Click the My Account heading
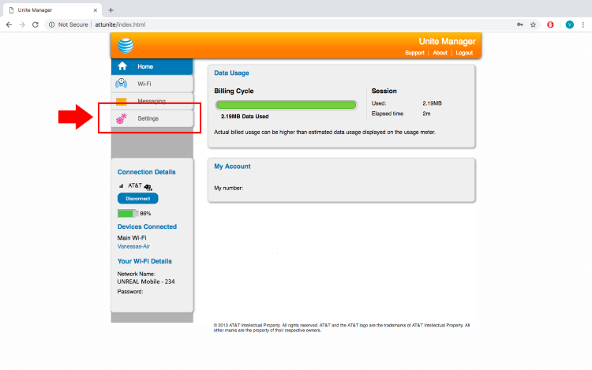The height and width of the screenshot is (370, 592). [232, 166]
